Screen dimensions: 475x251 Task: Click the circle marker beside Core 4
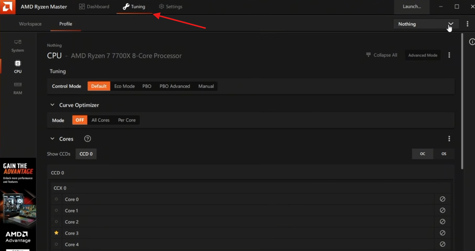tap(56, 244)
